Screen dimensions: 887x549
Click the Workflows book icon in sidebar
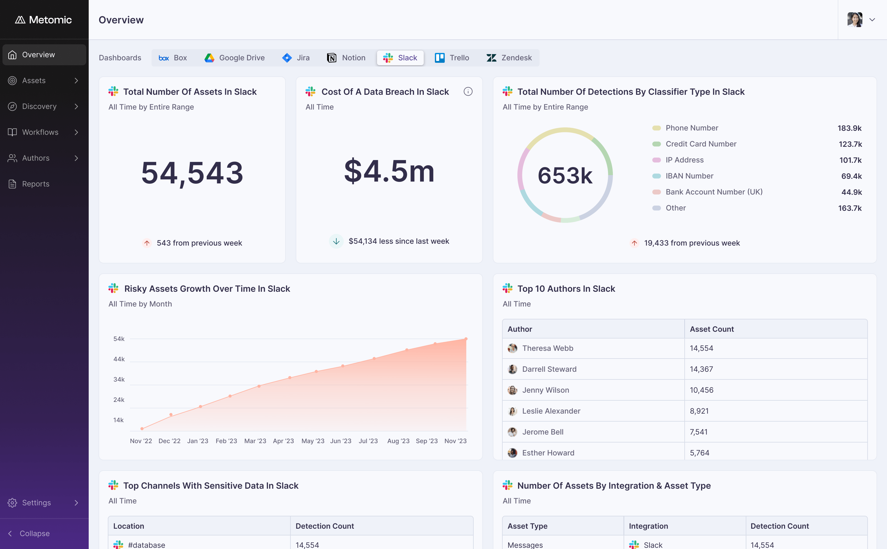click(12, 132)
